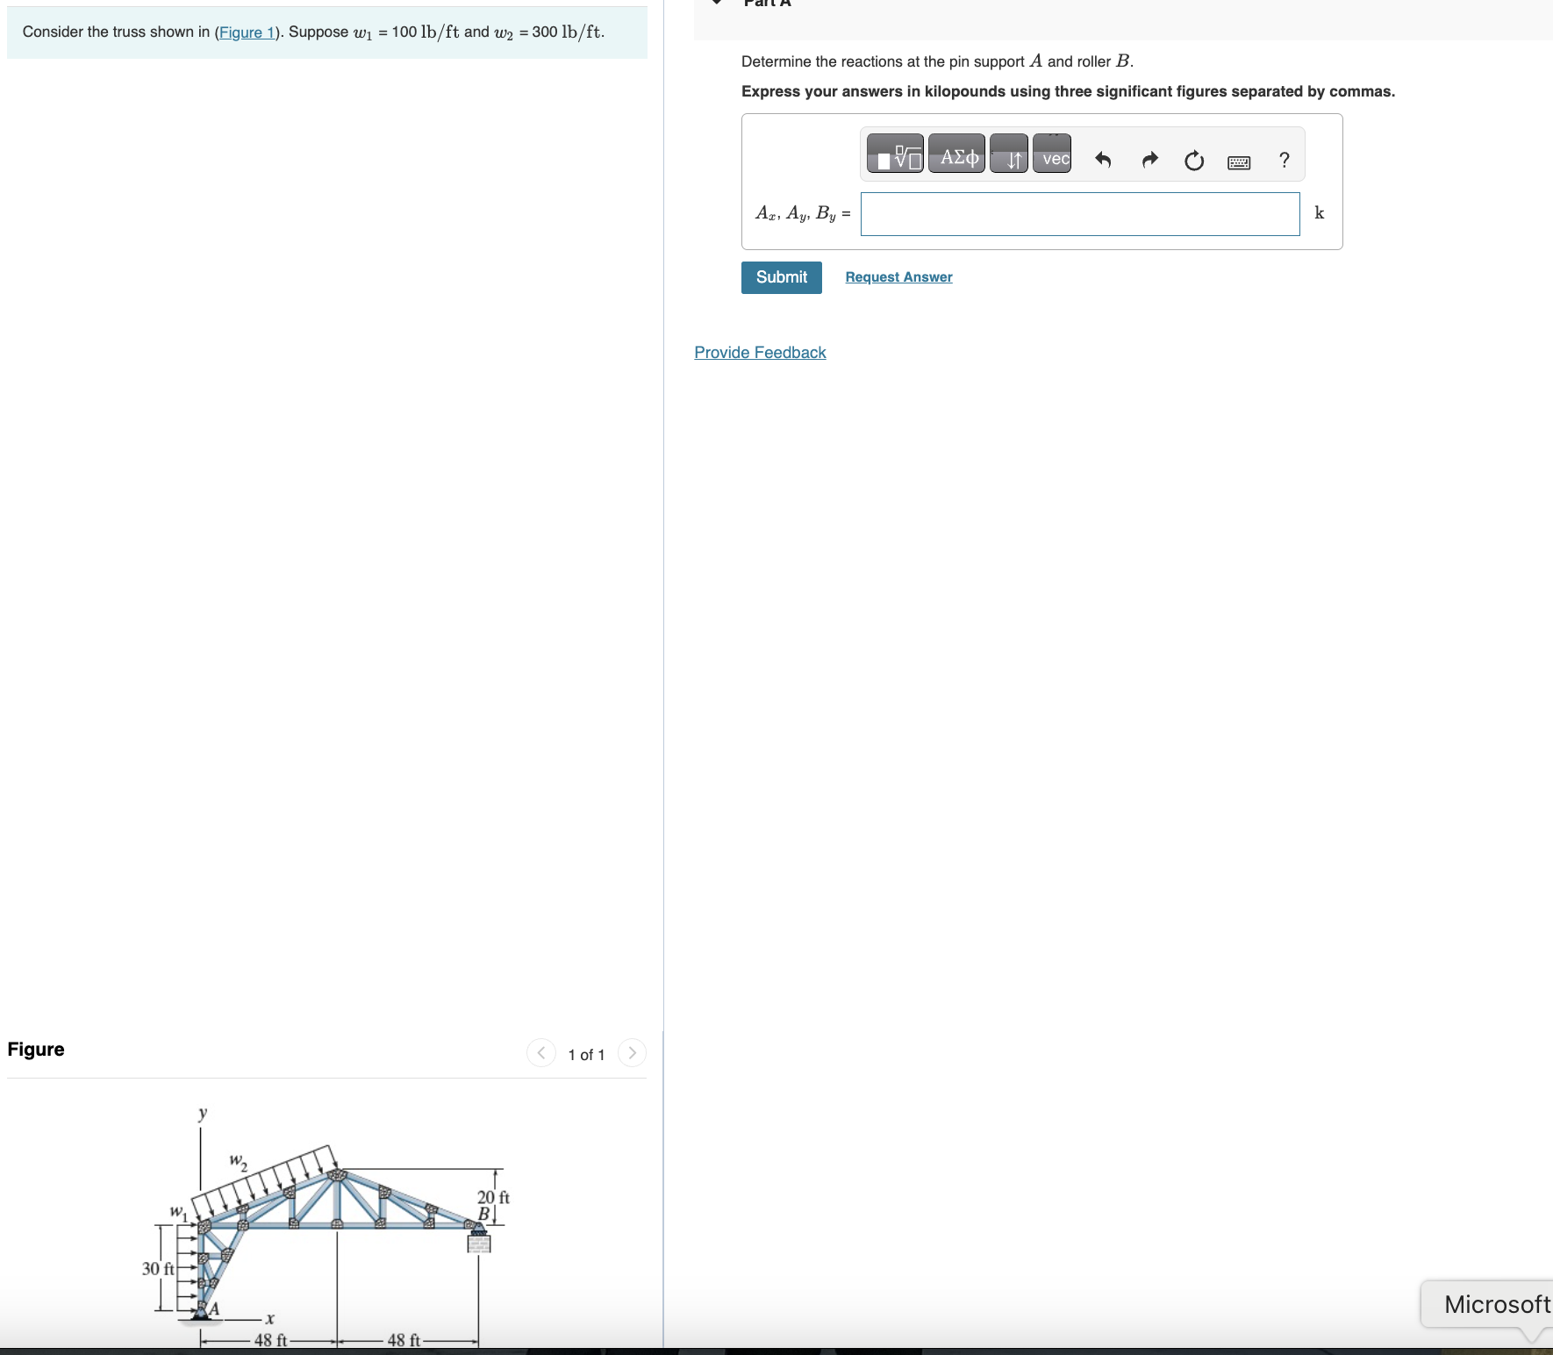1553x1355 pixels.
Task: Open the Figure 1 link
Action: coord(247,32)
